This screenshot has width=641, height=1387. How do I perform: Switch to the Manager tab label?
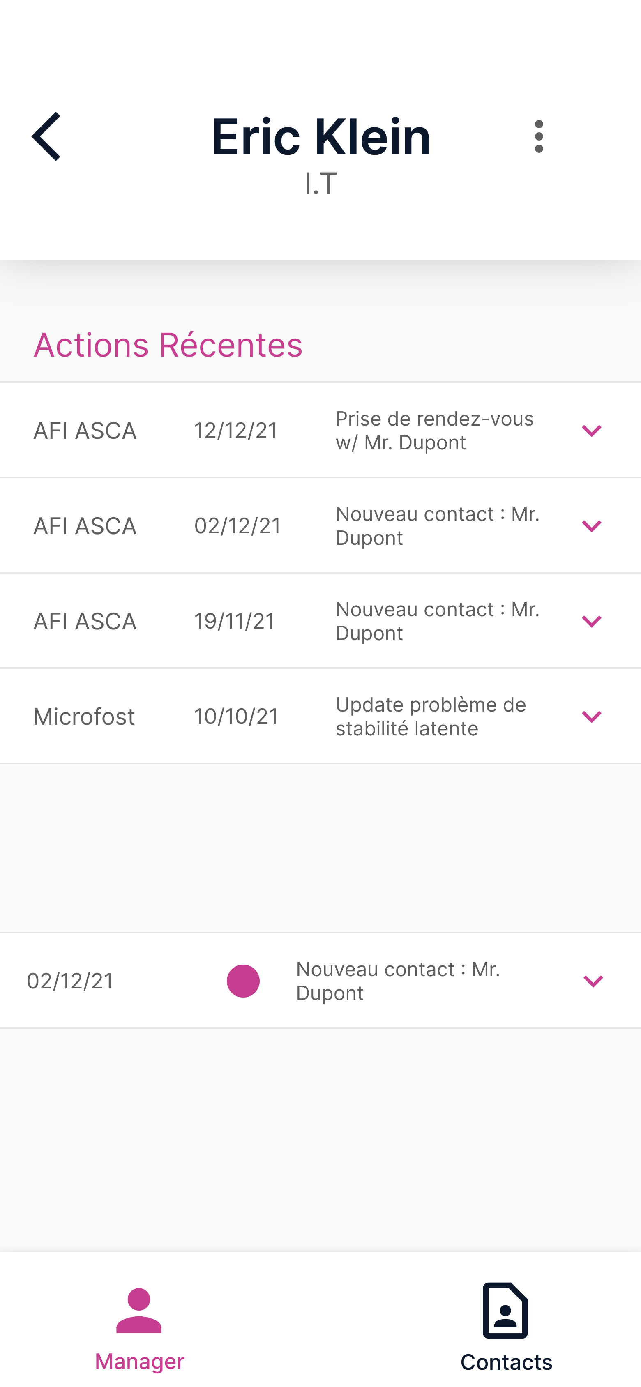point(140,1361)
